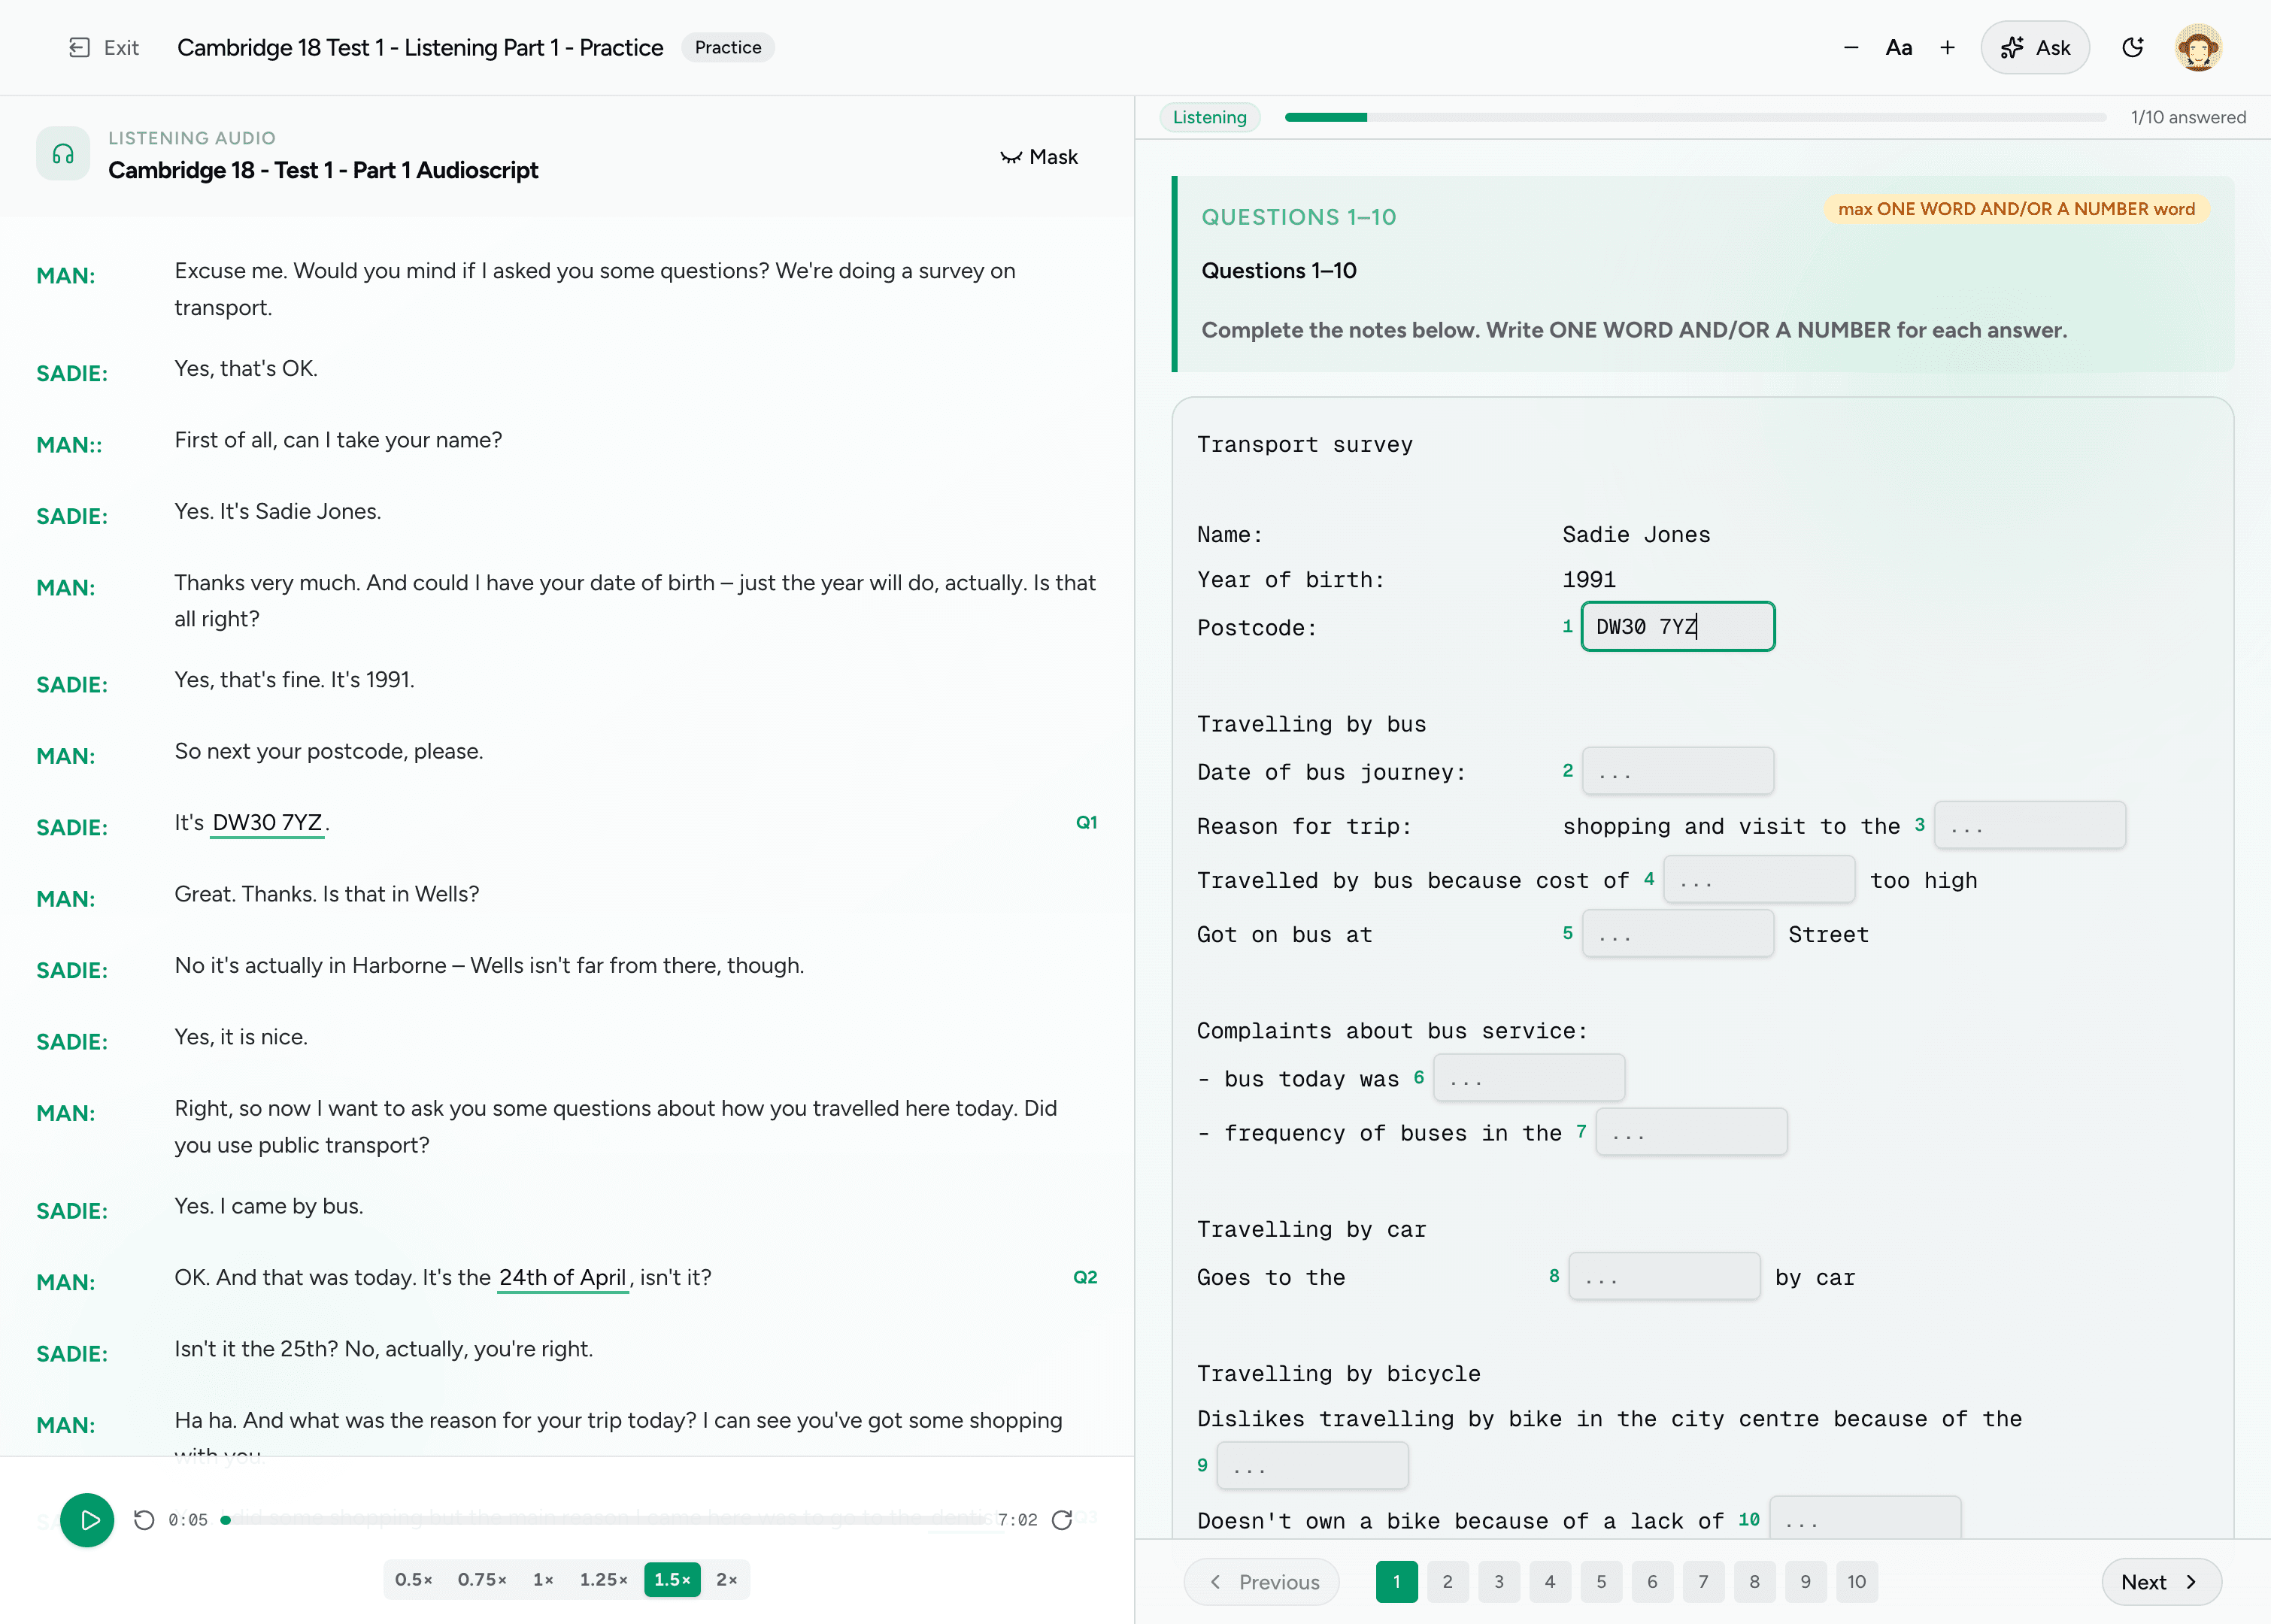
Task: Jump to question 2 in pagination
Action: [1447, 1582]
